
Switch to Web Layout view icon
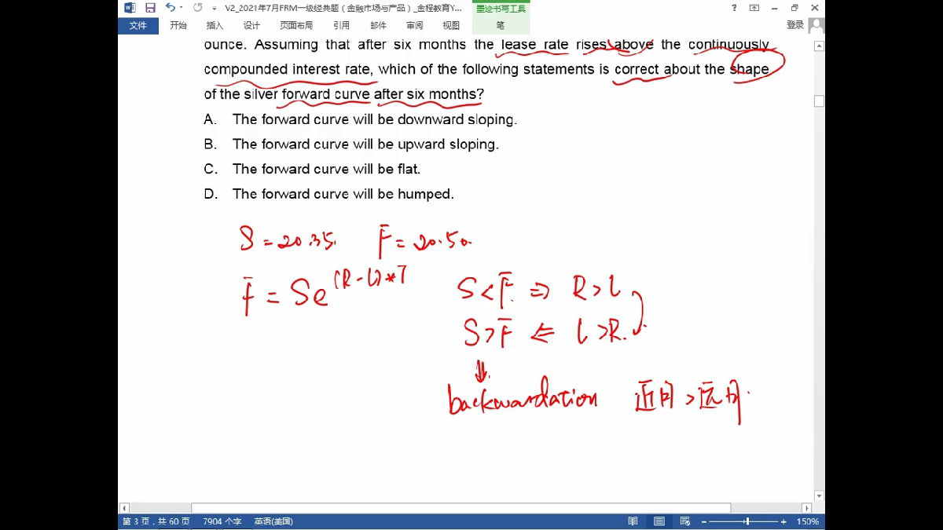[685, 521]
